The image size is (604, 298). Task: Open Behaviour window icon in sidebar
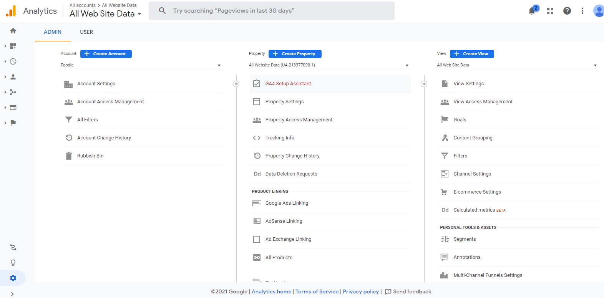13,108
